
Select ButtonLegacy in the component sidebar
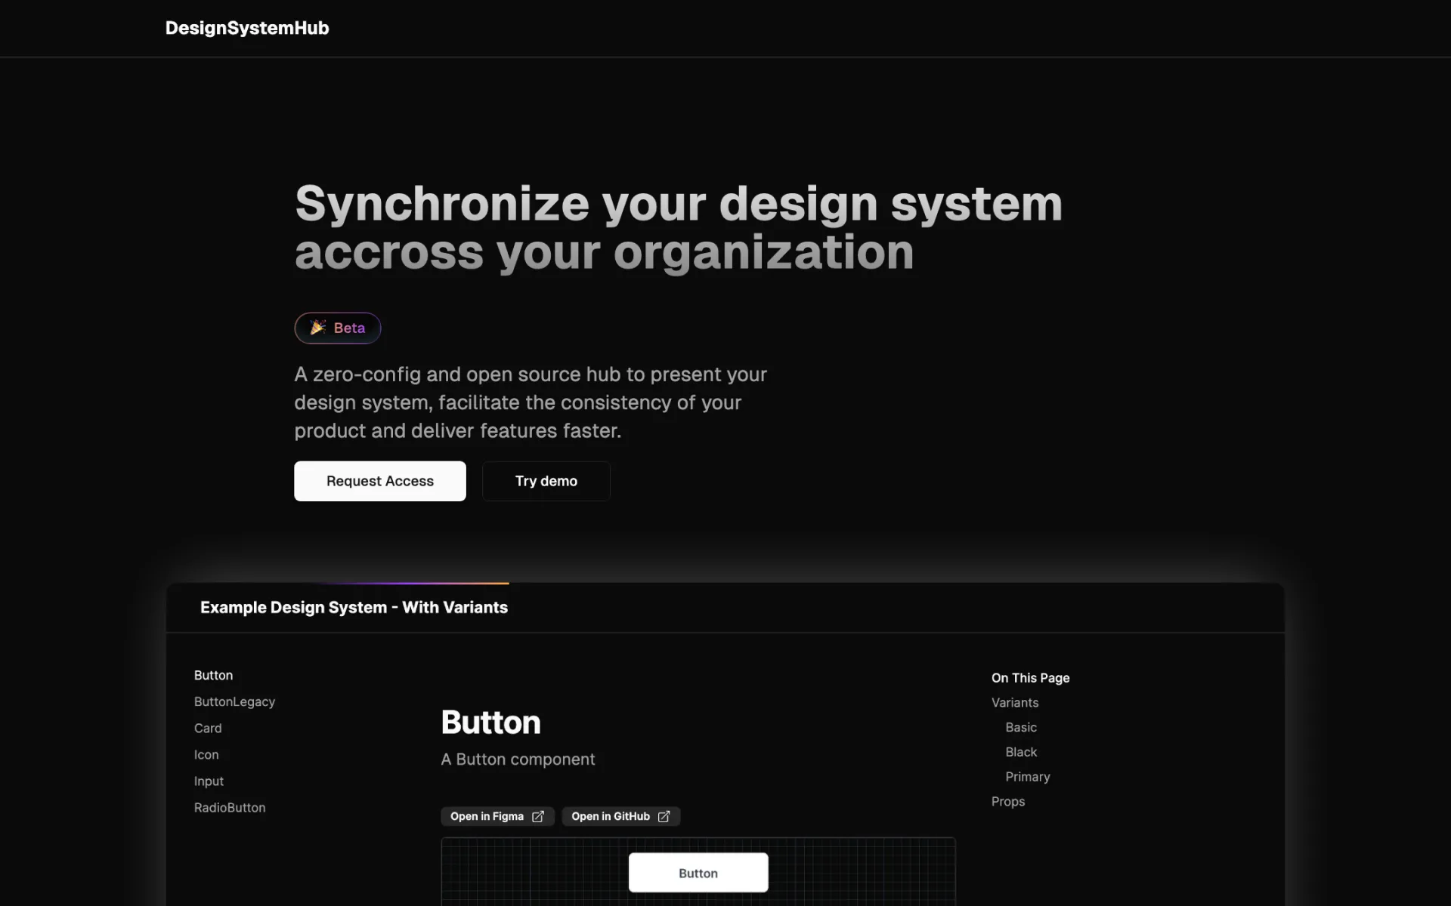point(234,701)
